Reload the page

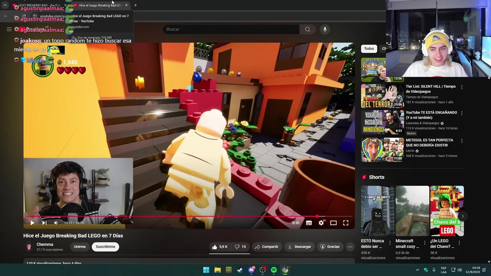point(24,16)
